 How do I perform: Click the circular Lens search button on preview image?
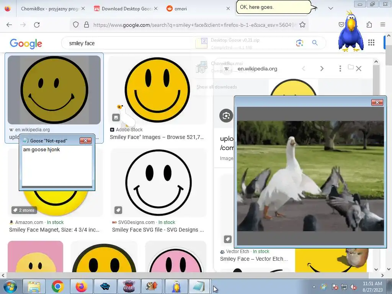[226, 116]
